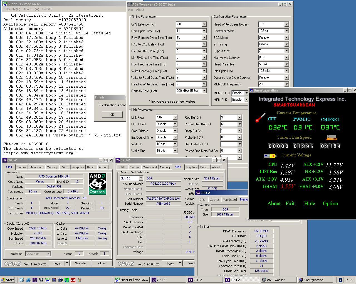Click Validate in the left CPU-Z window

(x=80, y=263)
